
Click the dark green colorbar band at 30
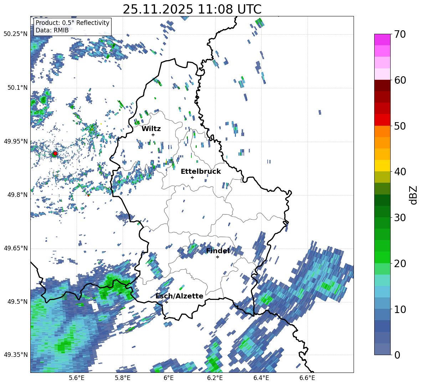pyautogui.click(x=382, y=212)
